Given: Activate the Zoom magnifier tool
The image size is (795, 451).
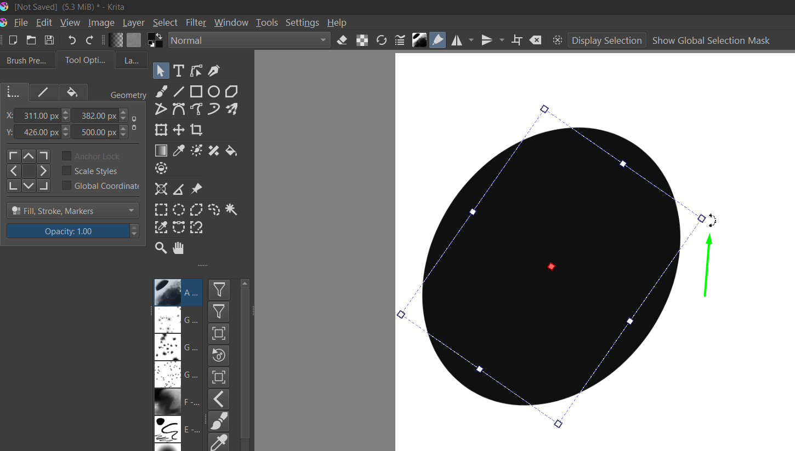Looking at the screenshot, I should (161, 248).
